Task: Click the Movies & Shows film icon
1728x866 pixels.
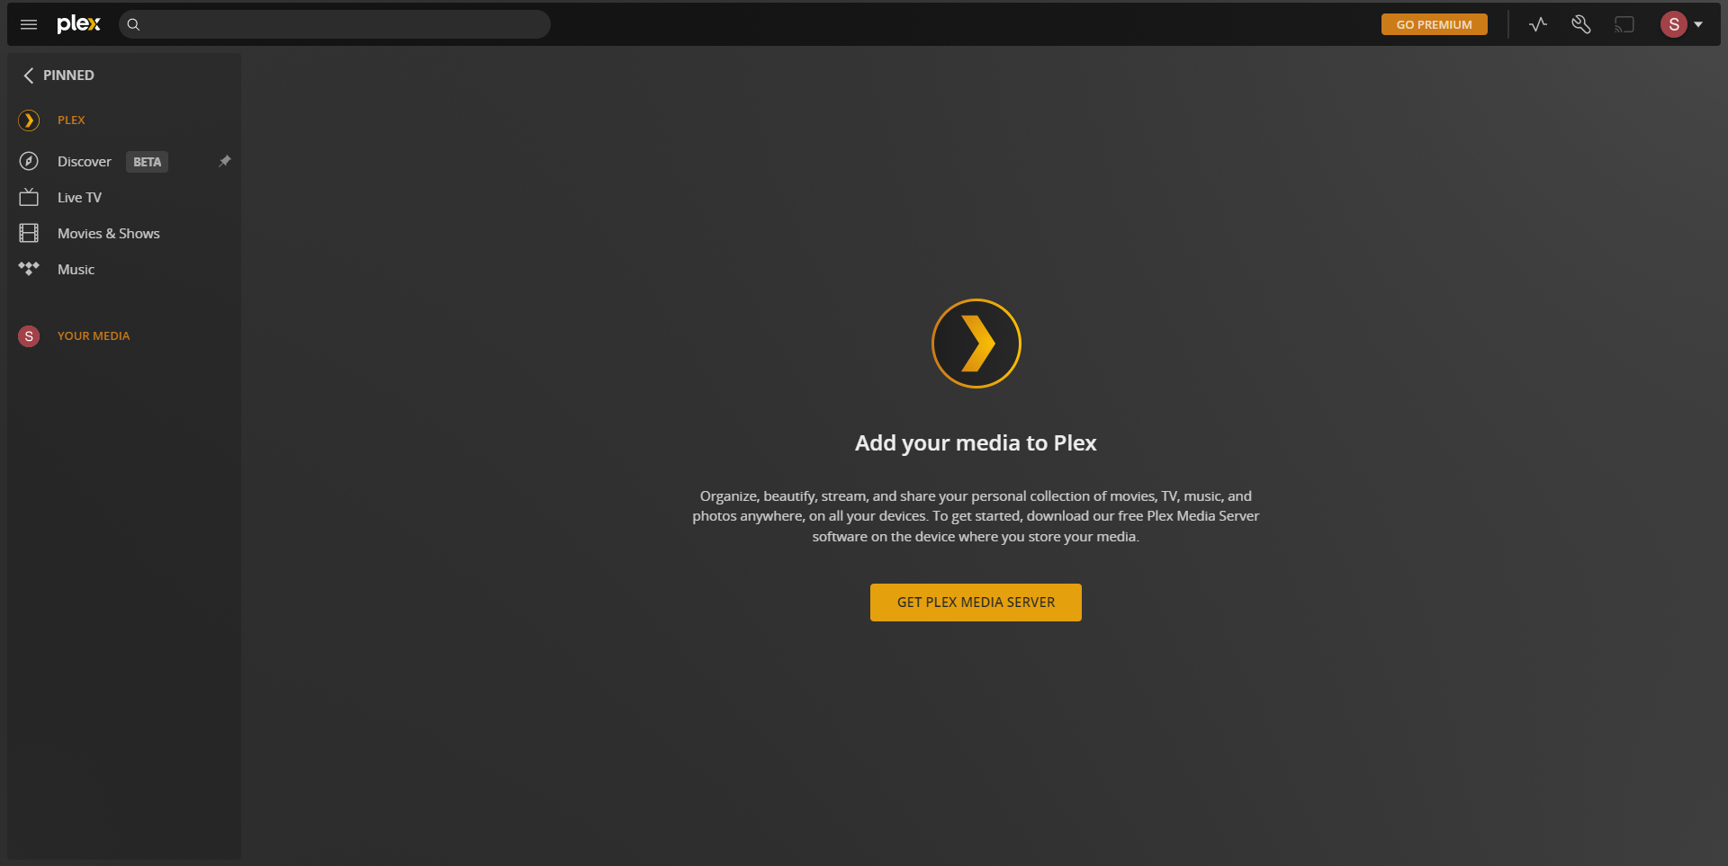Action: (x=29, y=233)
